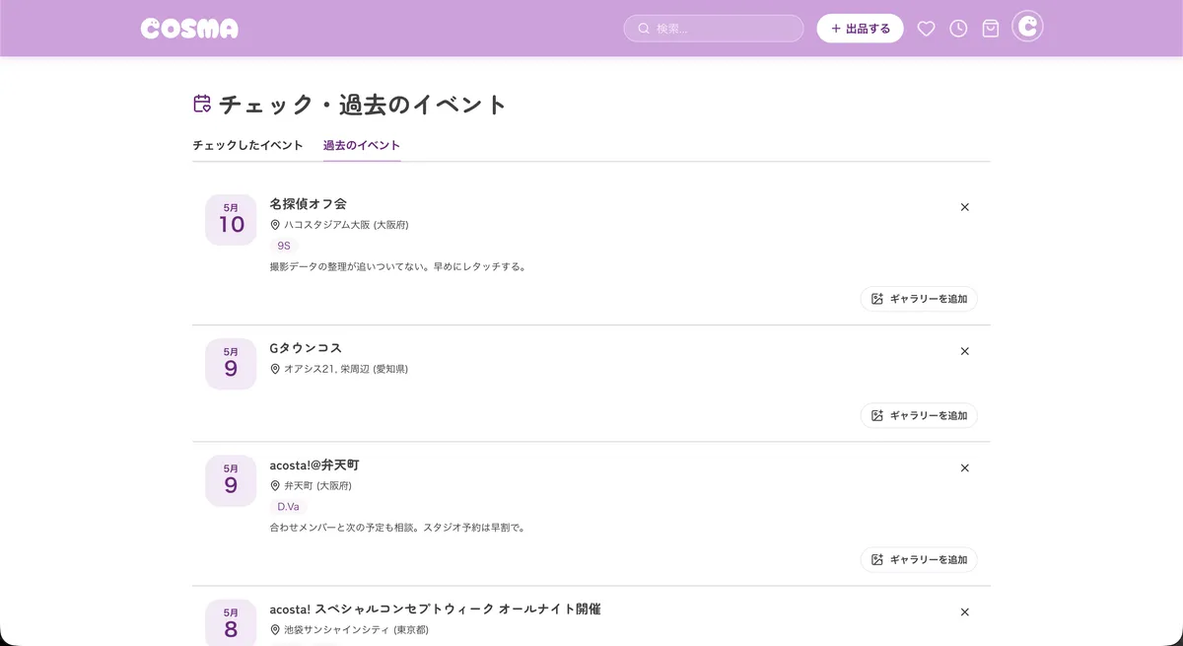This screenshot has height=646, width=1183.
Task: Click note 撮影データの整理が追いついてない
Action: pos(397,266)
